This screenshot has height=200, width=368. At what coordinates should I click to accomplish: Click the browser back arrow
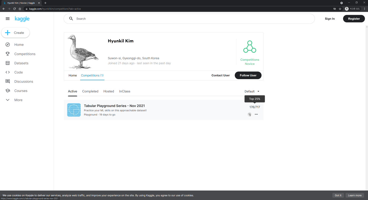point(4,9)
